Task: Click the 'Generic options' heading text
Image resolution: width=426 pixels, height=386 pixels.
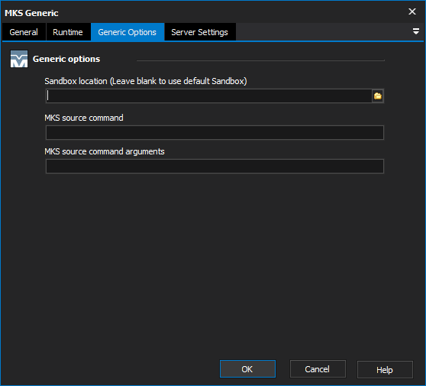Action: pos(66,59)
